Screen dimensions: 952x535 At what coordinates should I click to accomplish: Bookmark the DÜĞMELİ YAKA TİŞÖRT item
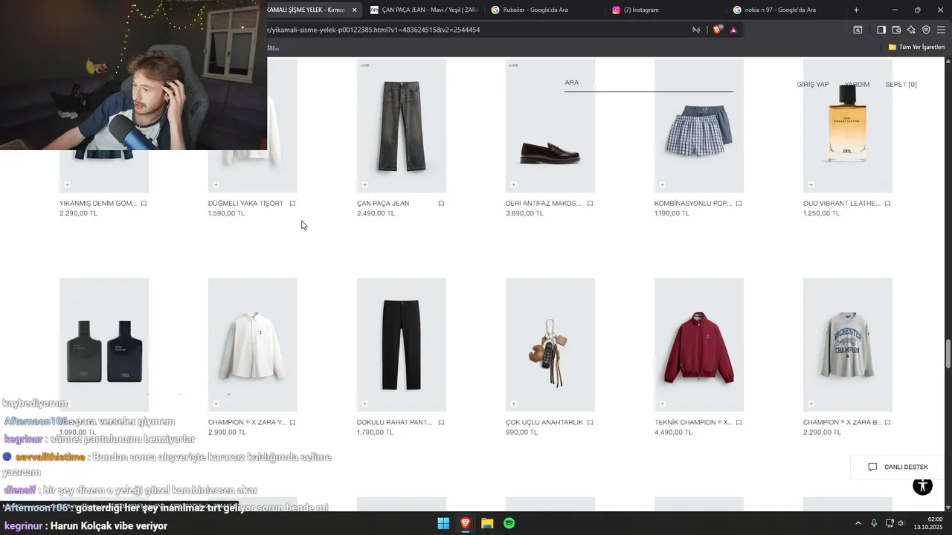tap(292, 204)
